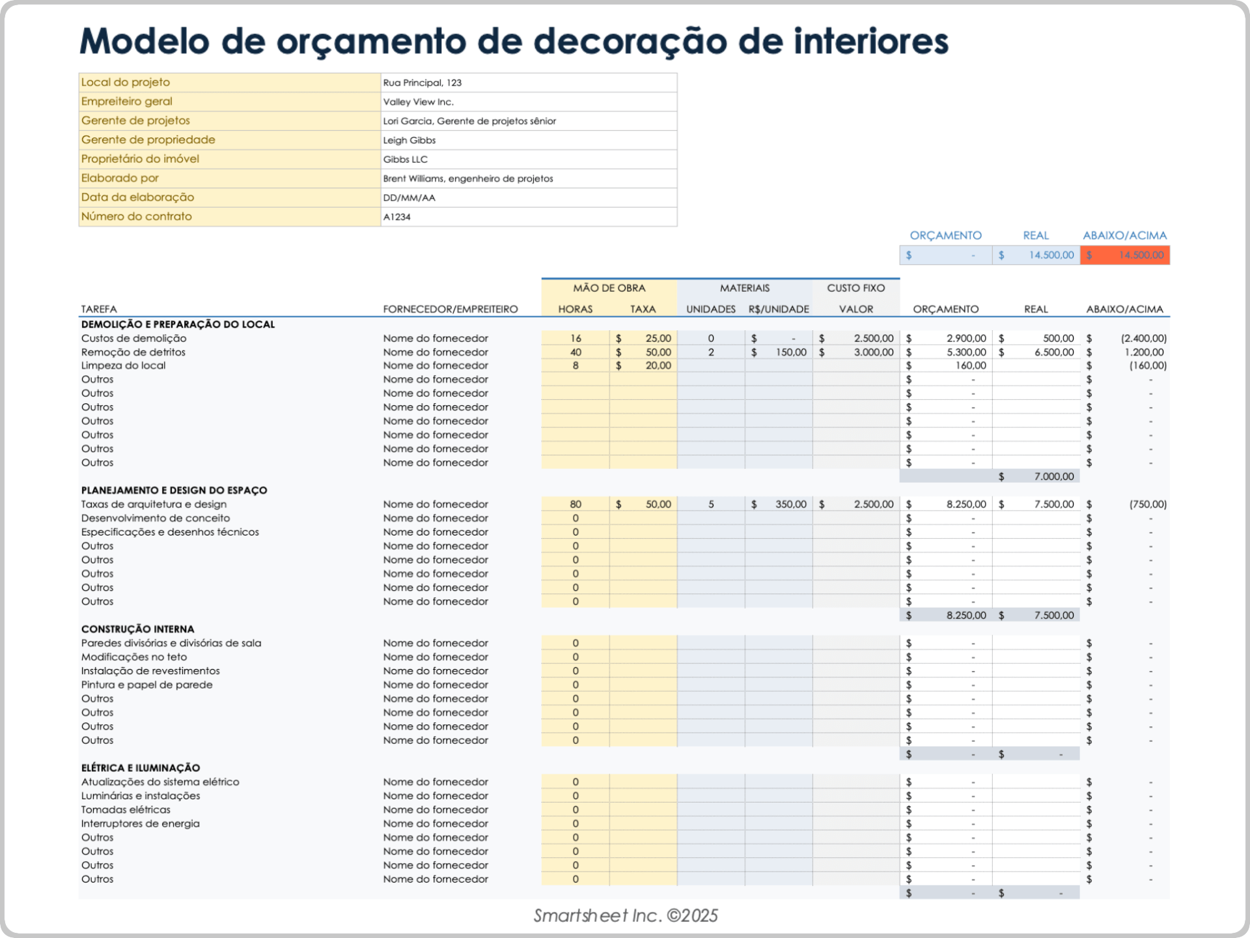Screen dimensions: 1250x938
Task: Click the red ABAIXO/ACIMA summary cell
Action: coord(1125,255)
